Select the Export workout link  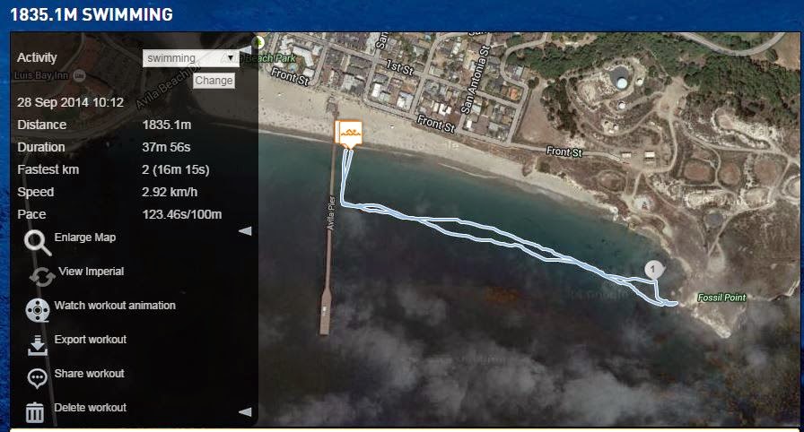[91, 340]
